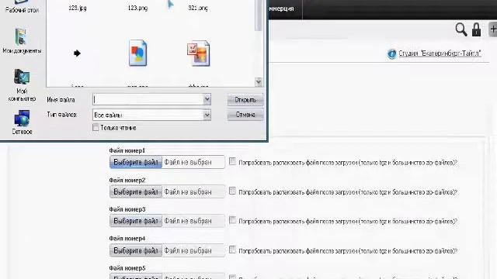497x279 pixels.
Task: Open the Тип файлов dropdown
Action: pyautogui.click(x=152, y=115)
